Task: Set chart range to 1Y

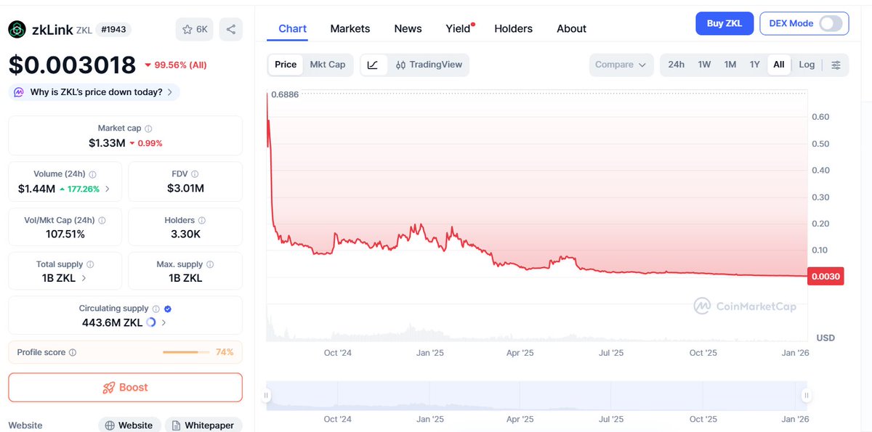Action: click(755, 65)
